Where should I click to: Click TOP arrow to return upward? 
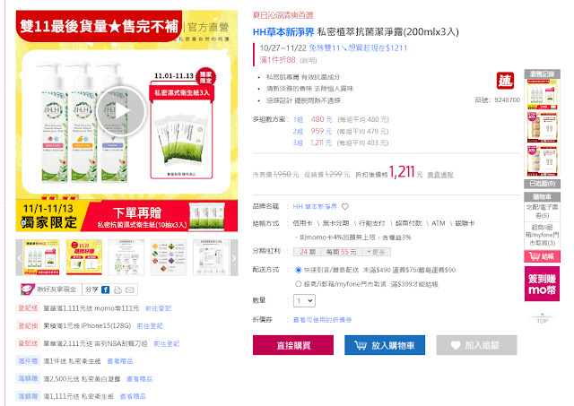pos(542,318)
